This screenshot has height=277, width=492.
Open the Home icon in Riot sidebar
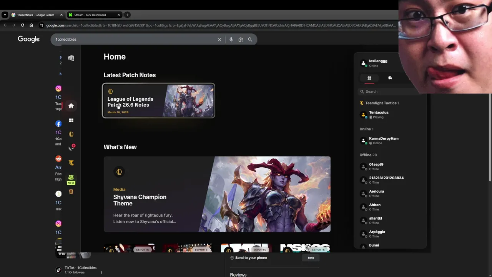71,106
